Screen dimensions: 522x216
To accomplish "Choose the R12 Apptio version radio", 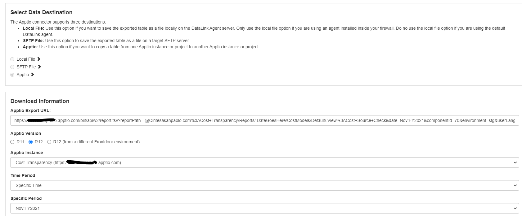I will point(31,142).
